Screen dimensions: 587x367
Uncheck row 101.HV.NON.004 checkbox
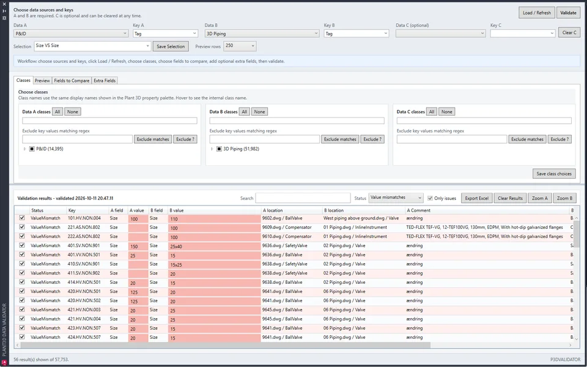(22, 218)
